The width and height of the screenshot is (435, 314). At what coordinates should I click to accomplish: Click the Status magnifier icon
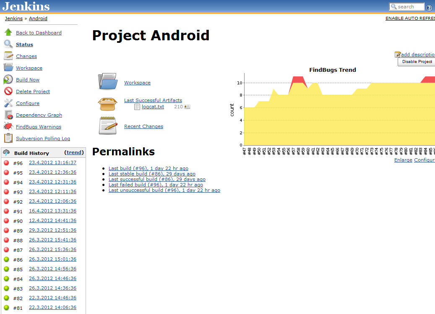(8, 44)
